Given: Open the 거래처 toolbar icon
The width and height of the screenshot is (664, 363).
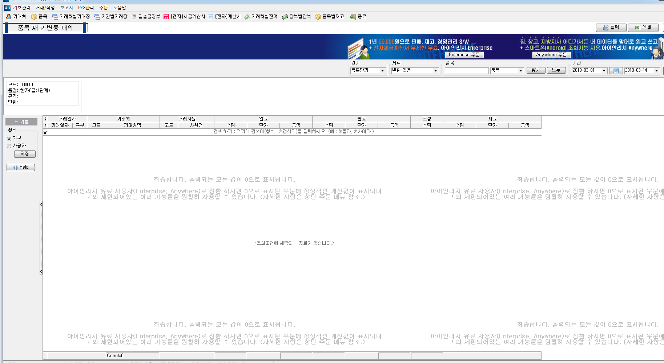Looking at the screenshot, I should [16, 17].
